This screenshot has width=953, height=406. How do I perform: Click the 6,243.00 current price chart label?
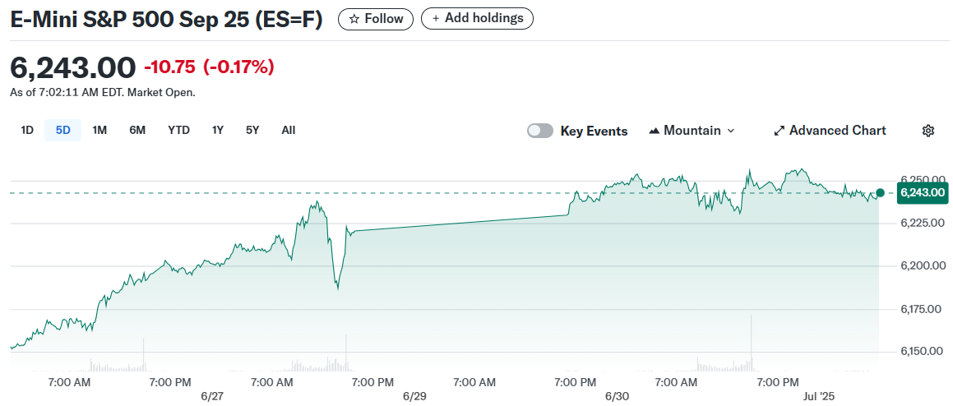point(923,193)
